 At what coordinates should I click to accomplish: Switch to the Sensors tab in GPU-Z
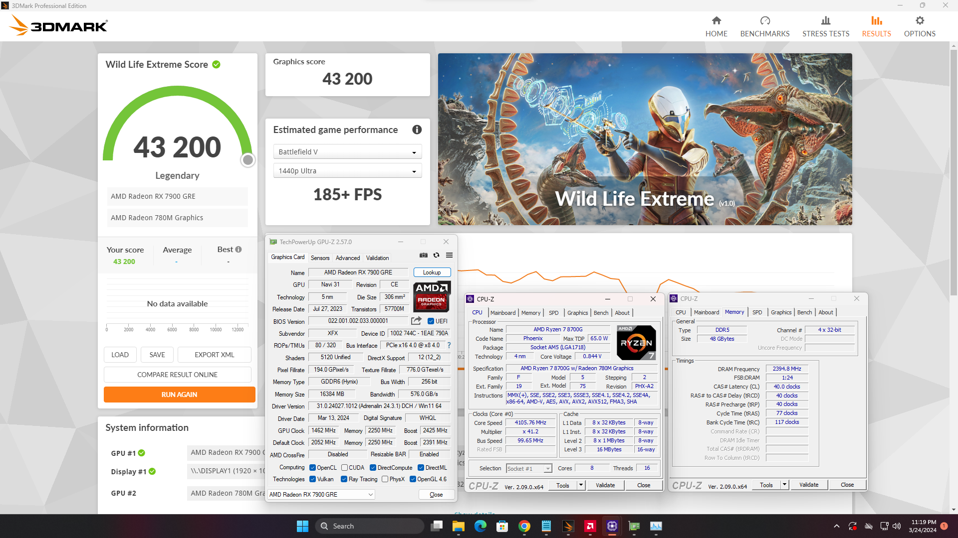tap(320, 258)
